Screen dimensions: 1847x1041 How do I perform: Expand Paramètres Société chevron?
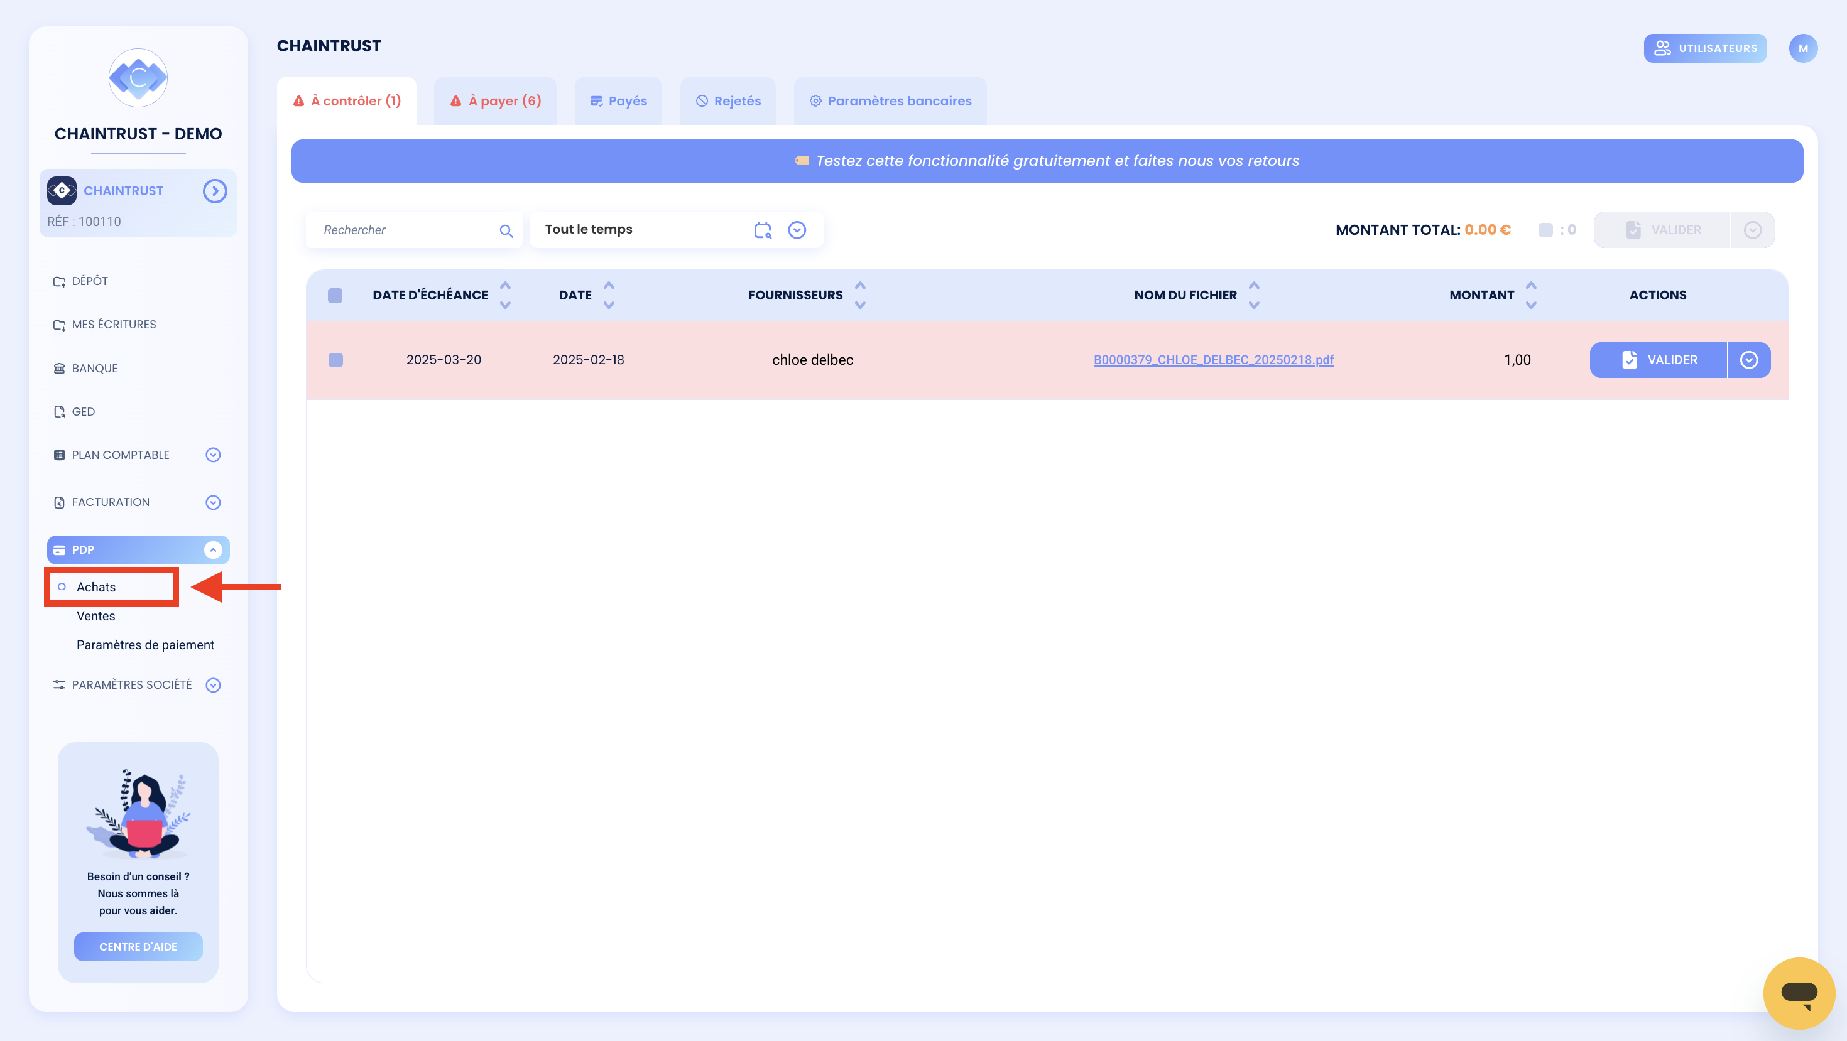tap(213, 685)
